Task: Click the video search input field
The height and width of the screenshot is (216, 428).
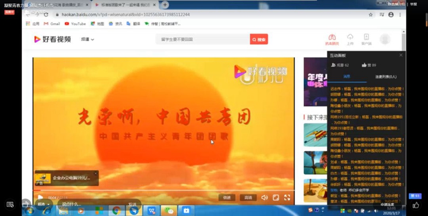Action: (x=203, y=40)
